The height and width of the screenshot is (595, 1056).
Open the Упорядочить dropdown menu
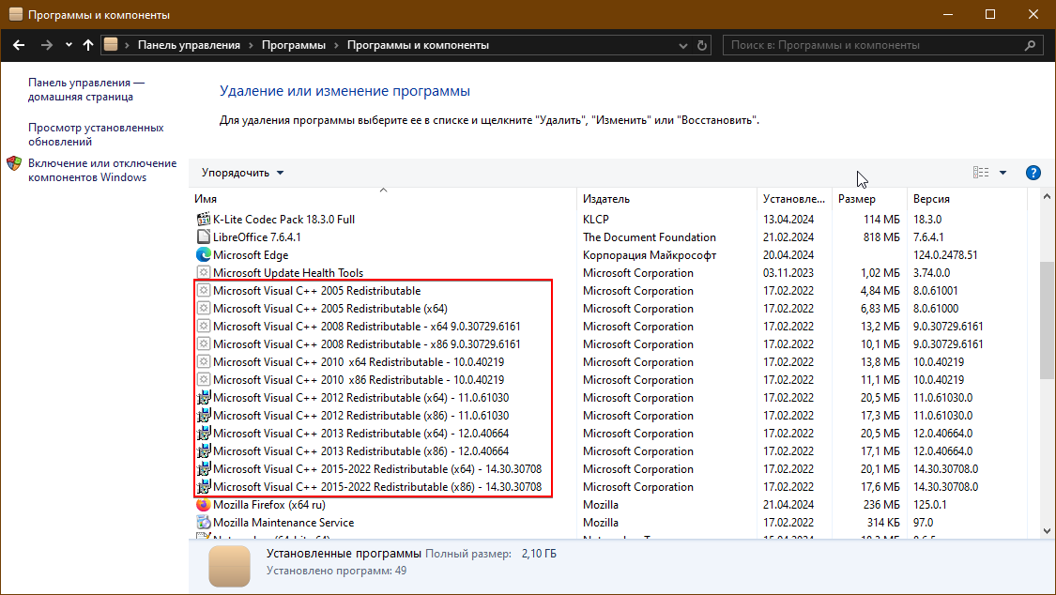pos(242,173)
